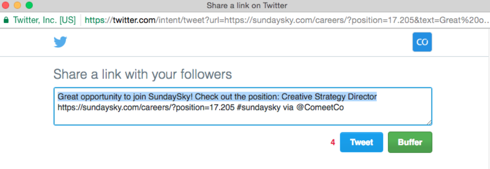
Task: Close the Share a link window
Action: (x=6, y=5)
